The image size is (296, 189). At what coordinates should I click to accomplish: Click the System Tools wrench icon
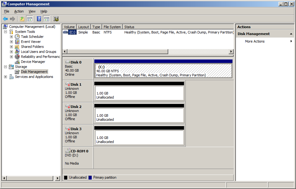coord(11,32)
